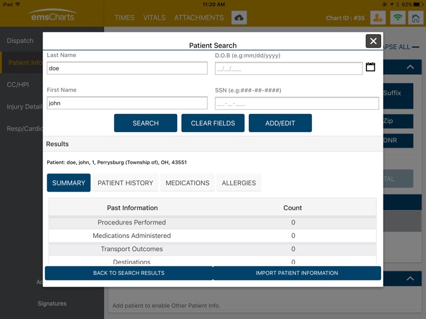
Task: Go to the home icon
Action: pyautogui.click(x=415, y=18)
